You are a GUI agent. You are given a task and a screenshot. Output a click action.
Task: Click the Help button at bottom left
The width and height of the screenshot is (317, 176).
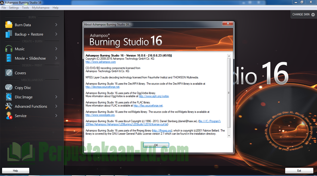tap(15, 171)
